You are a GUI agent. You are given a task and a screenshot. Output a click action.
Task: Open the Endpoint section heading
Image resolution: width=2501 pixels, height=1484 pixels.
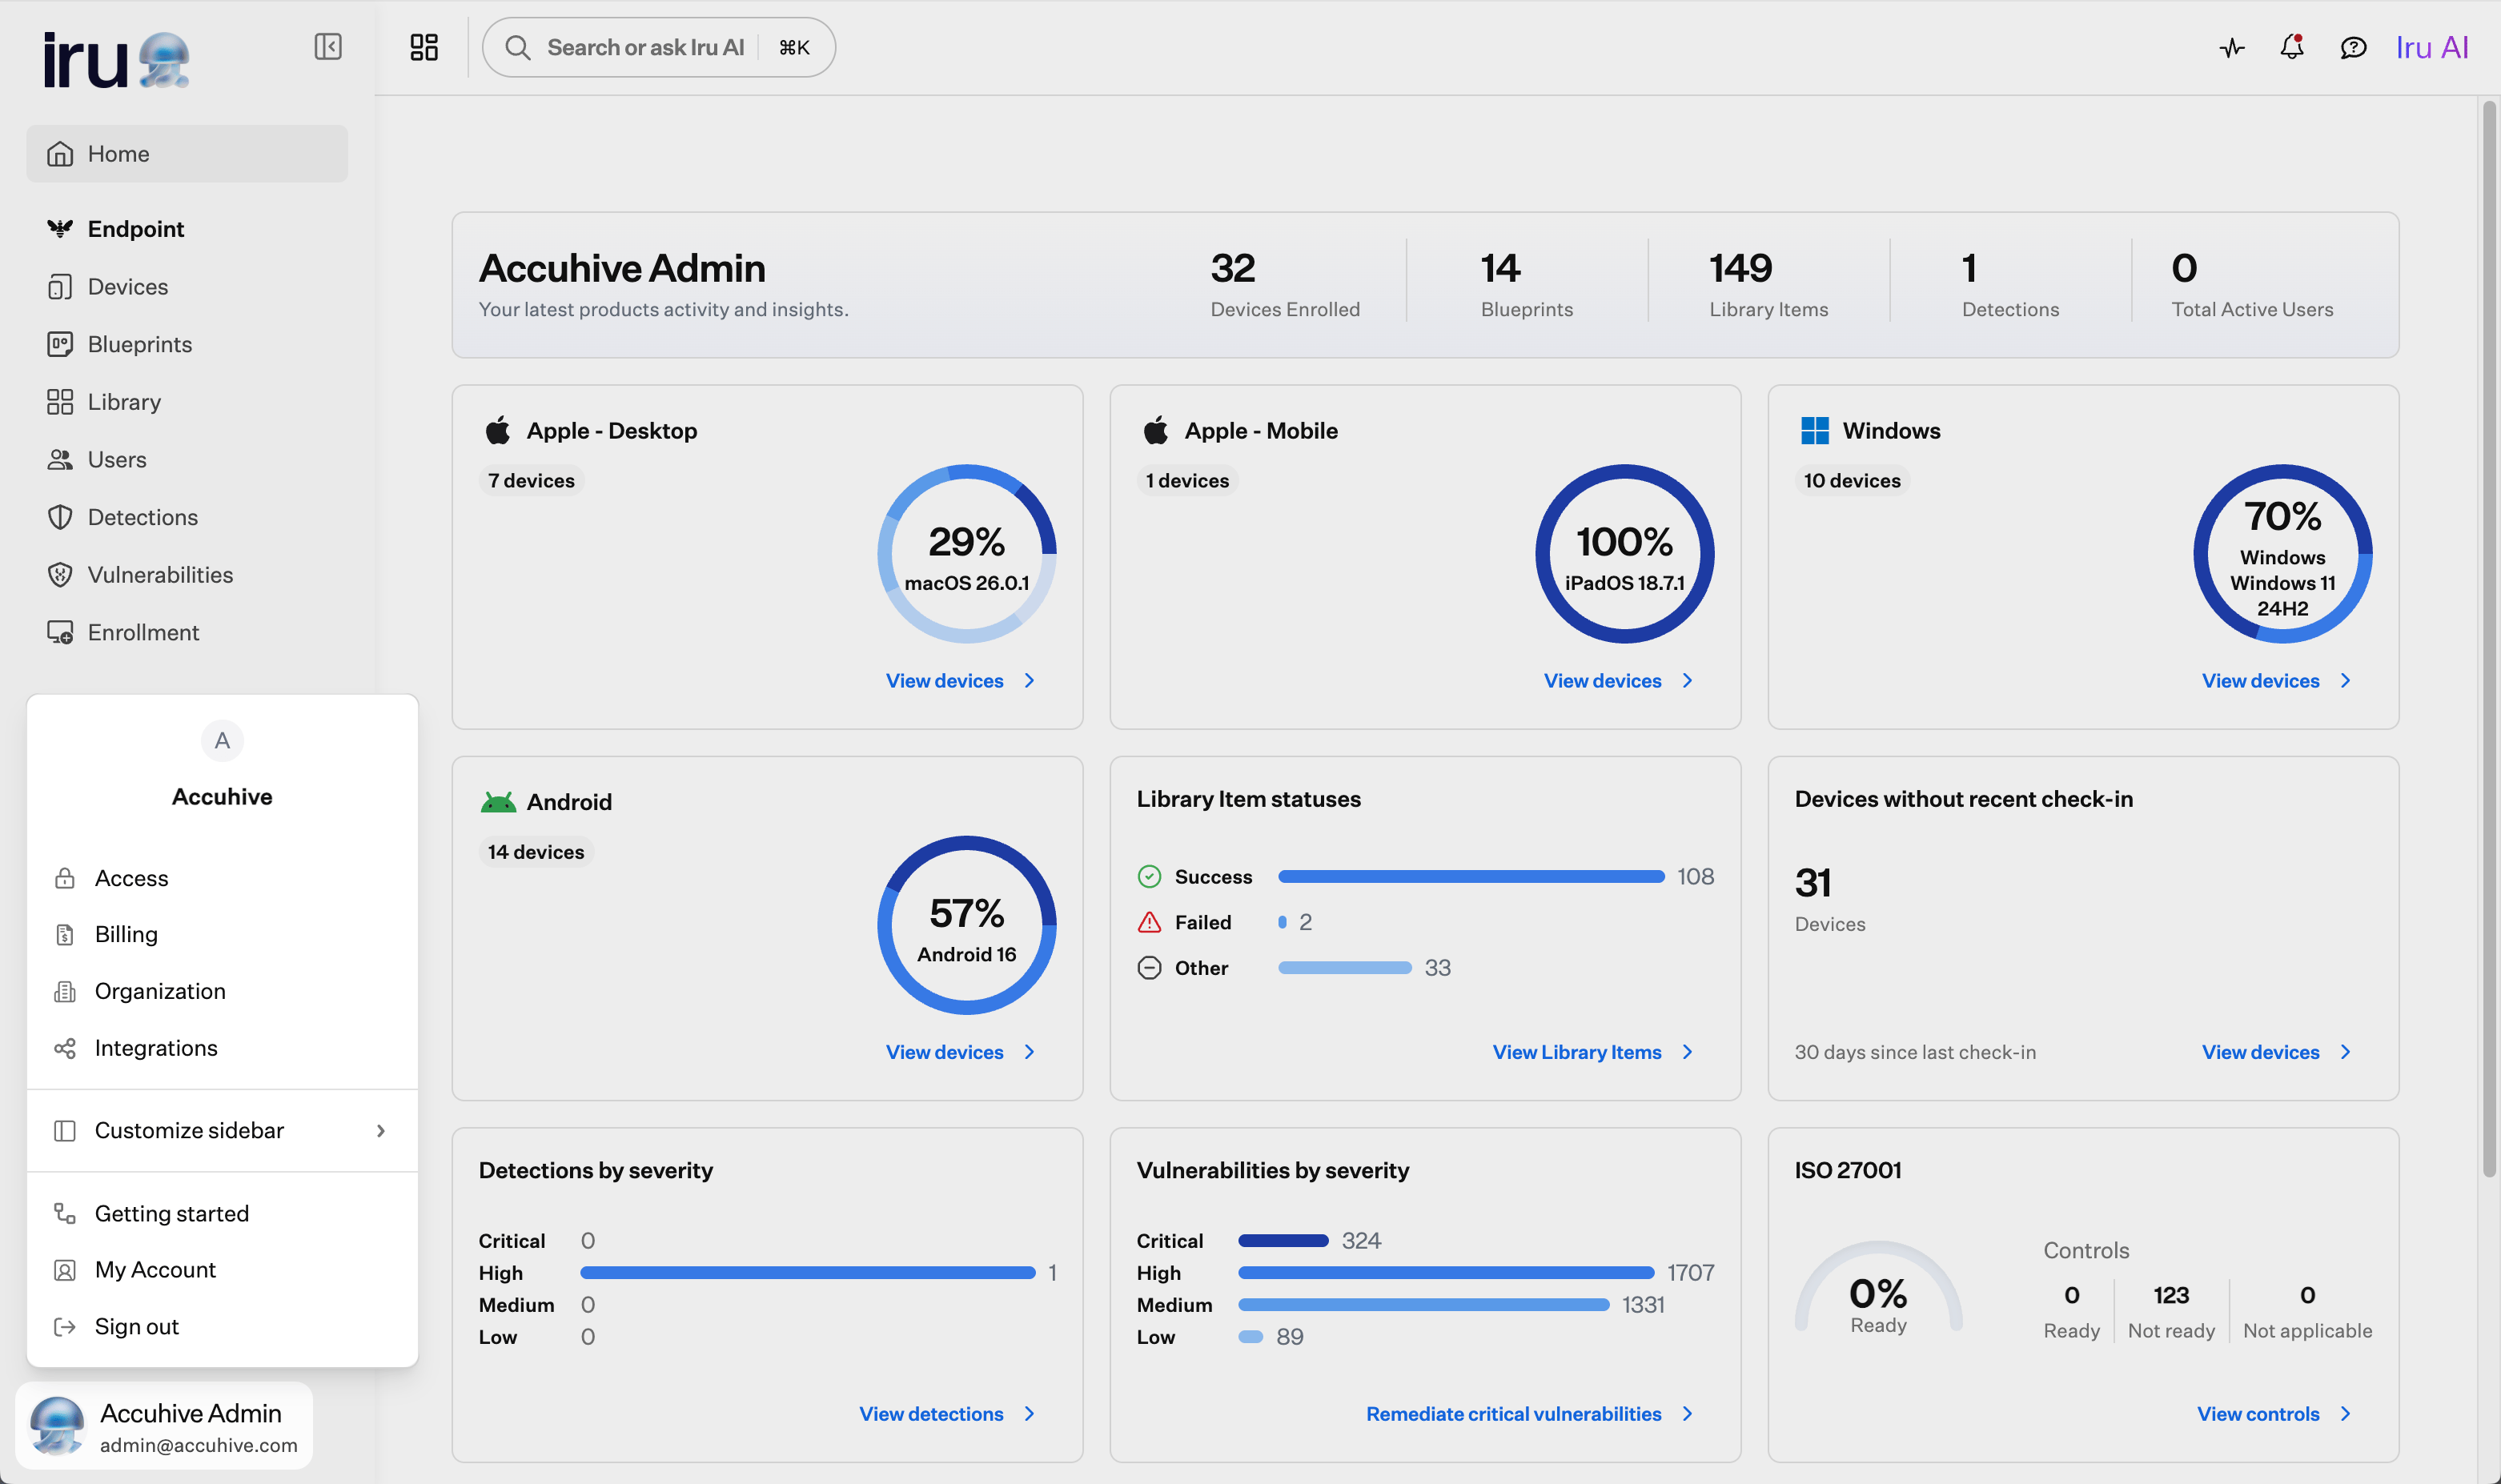pyautogui.click(x=136, y=229)
